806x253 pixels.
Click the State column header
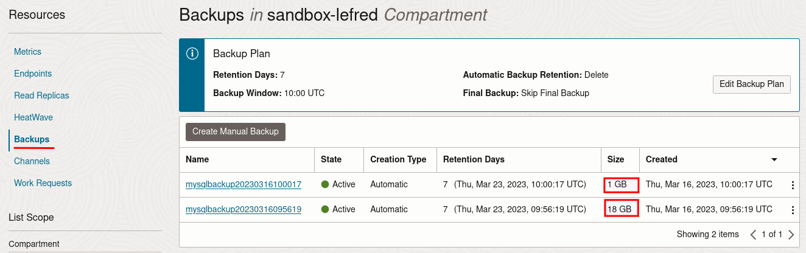tap(331, 159)
